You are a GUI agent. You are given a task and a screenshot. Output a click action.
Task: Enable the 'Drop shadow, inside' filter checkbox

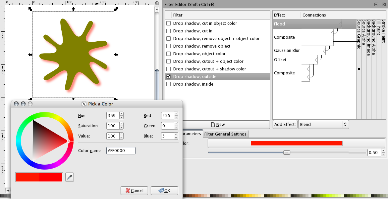(169, 84)
